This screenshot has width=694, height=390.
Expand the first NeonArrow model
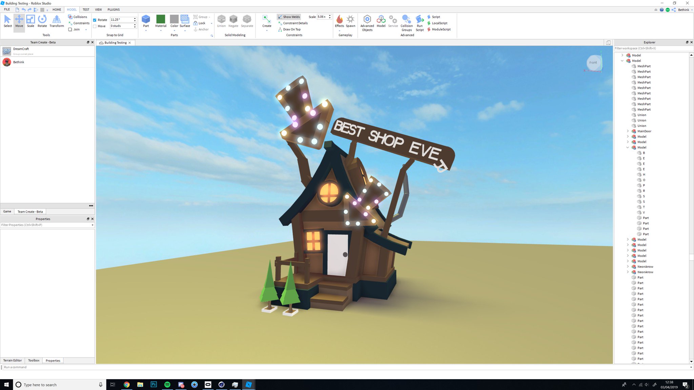coord(628,266)
